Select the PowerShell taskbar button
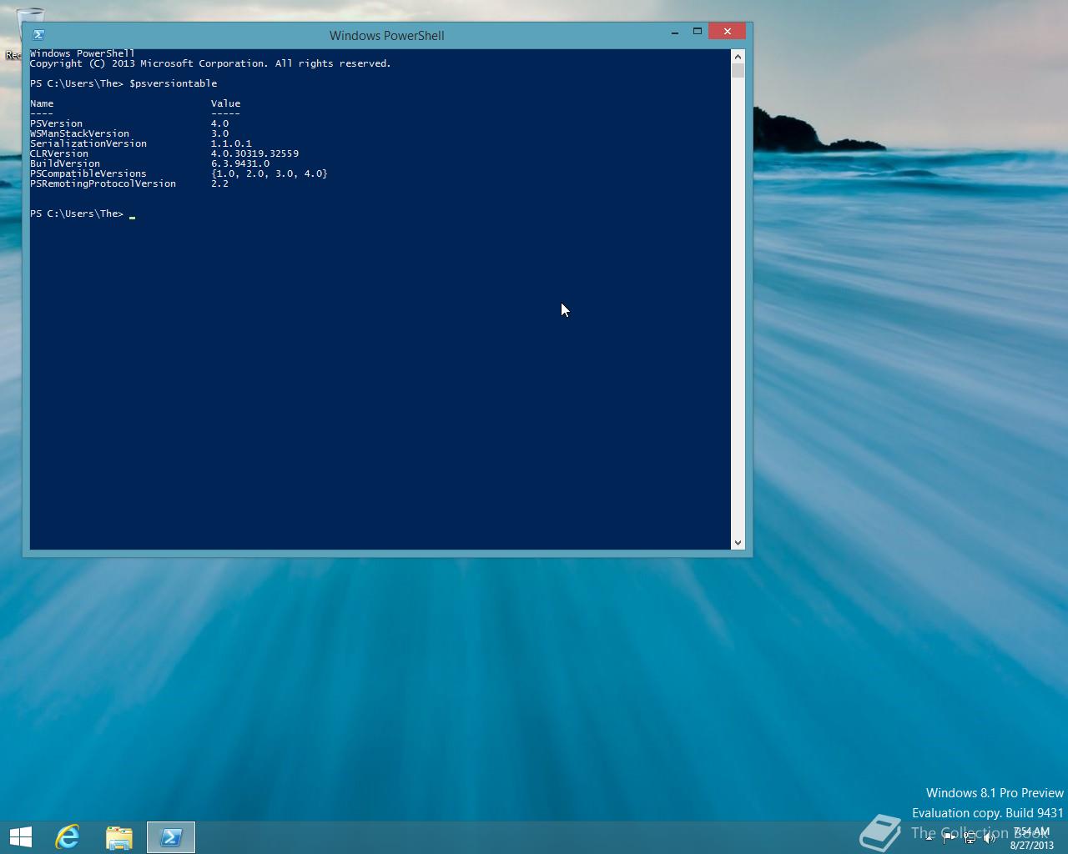The width and height of the screenshot is (1068, 854). (x=171, y=837)
